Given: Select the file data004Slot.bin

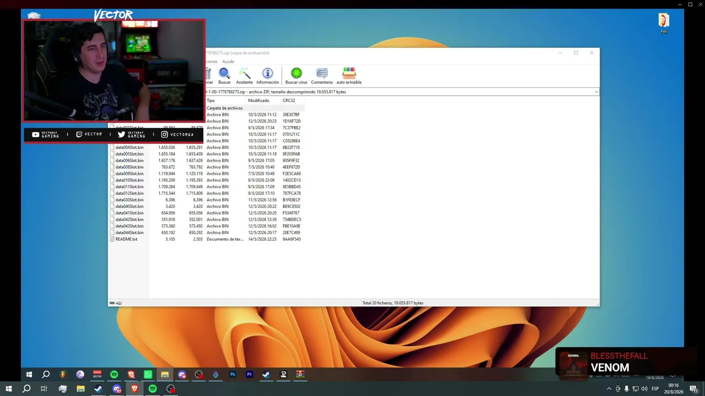Looking at the screenshot, I should tap(129, 147).
